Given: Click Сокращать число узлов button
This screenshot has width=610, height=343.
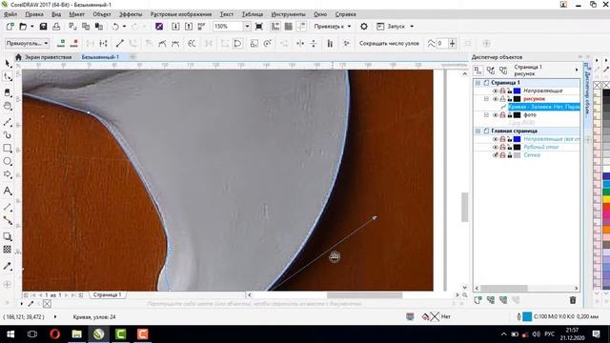Looking at the screenshot, I should pyautogui.click(x=389, y=43).
